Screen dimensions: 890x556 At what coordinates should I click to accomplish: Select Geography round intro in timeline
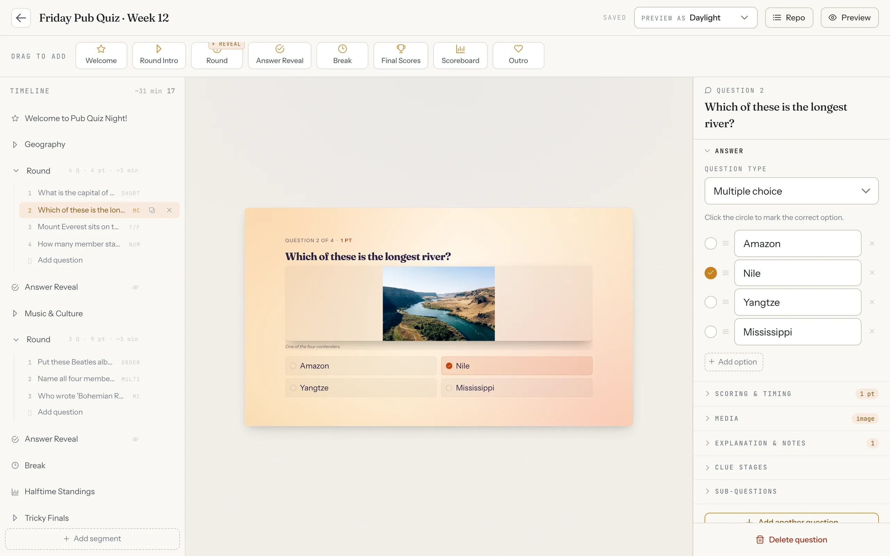pos(45,144)
